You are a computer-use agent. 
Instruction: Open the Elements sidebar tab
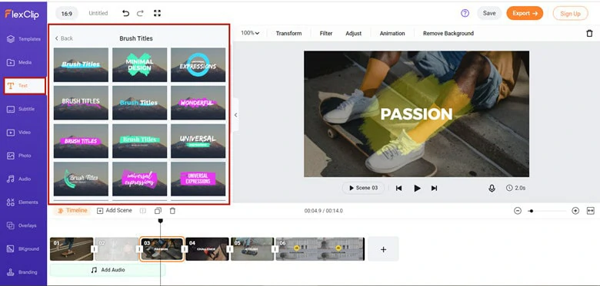click(23, 202)
